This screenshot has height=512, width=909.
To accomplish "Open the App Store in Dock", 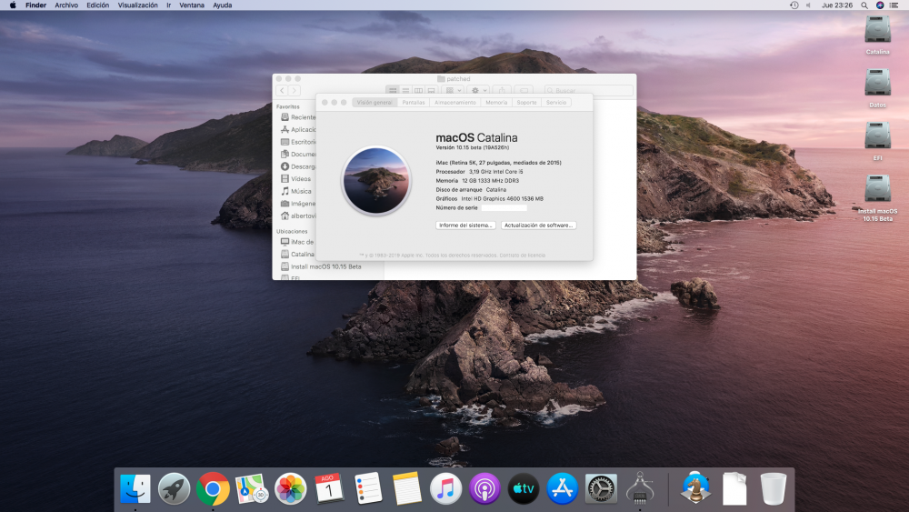I will [x=562, y=488].
